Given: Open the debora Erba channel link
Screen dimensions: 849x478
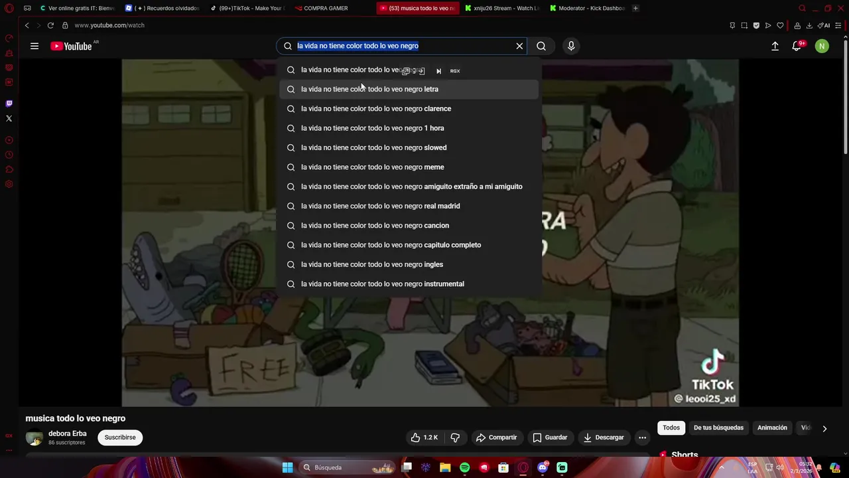Looking at the screenshot, I should pyautogui.click(x=68, y=434).
